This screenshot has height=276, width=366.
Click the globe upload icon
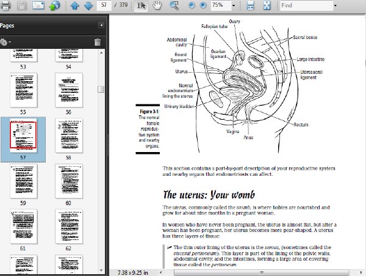(55, 5)
